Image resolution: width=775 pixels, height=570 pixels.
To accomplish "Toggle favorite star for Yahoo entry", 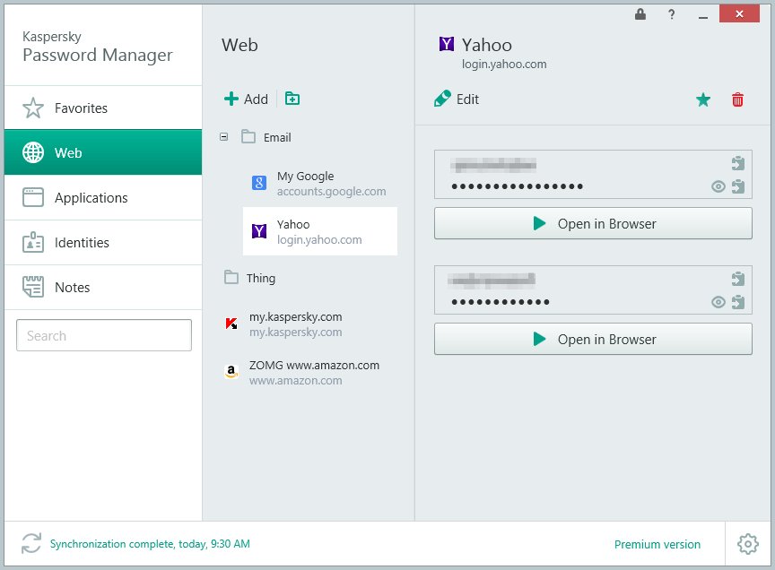I will point(703,99).
